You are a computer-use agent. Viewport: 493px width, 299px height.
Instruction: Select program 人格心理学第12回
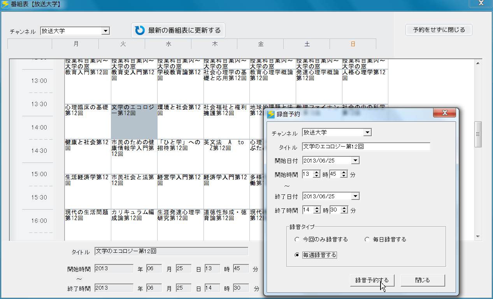[365, 86]
